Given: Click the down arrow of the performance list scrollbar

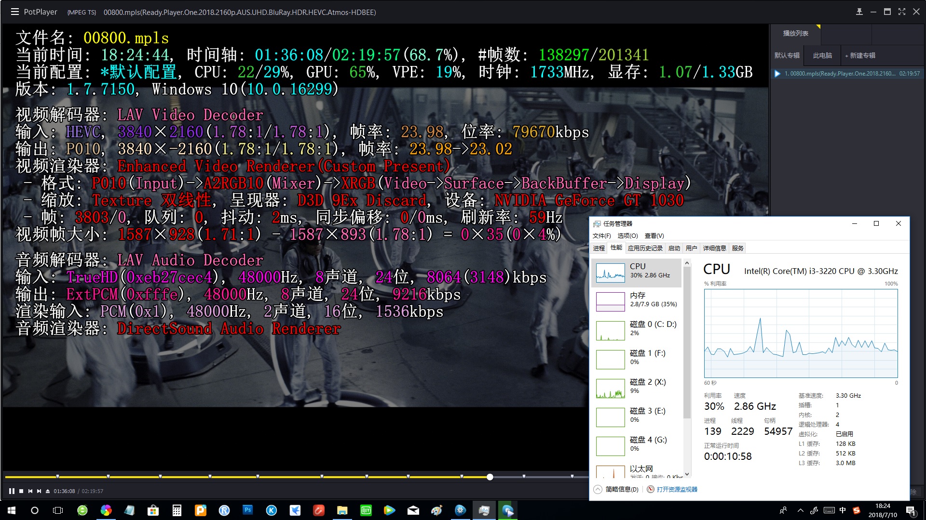Looking at the screenshot, I should pyautogui.click(x=687, y=474).
